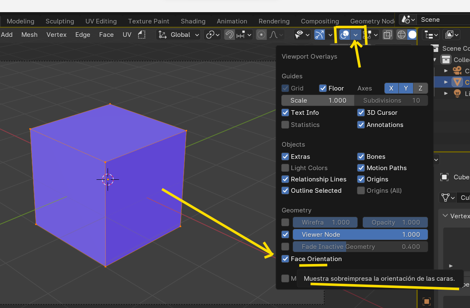Image resolution: width=470 pixels, height=308 pixels.
Task: Switch to solid shading mode
Action: (x=412, y=35)
